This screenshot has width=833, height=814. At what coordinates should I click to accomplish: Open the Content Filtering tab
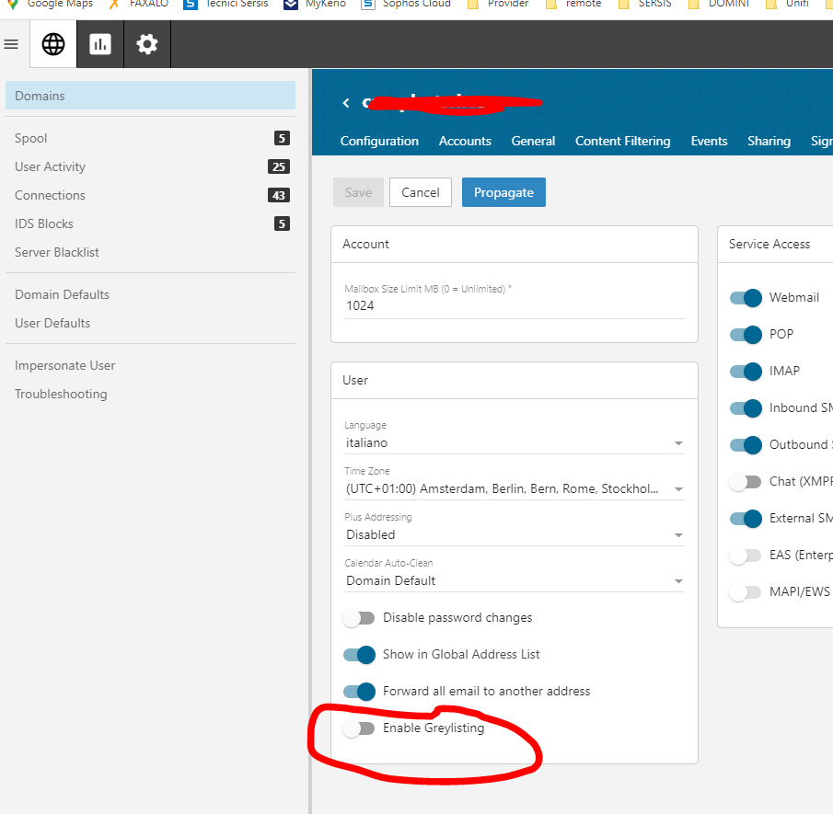[x=622, y=141]
